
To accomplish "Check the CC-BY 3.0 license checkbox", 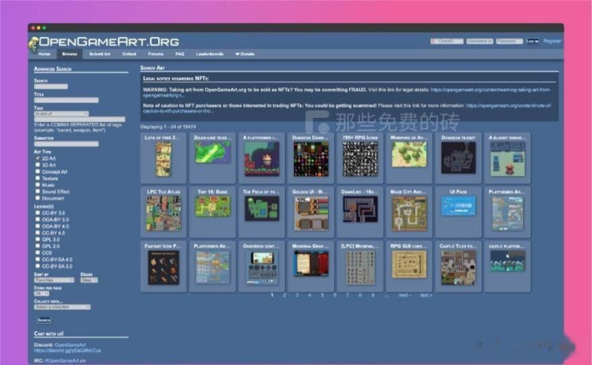I will pyautogui.click(x=37, y=213).
